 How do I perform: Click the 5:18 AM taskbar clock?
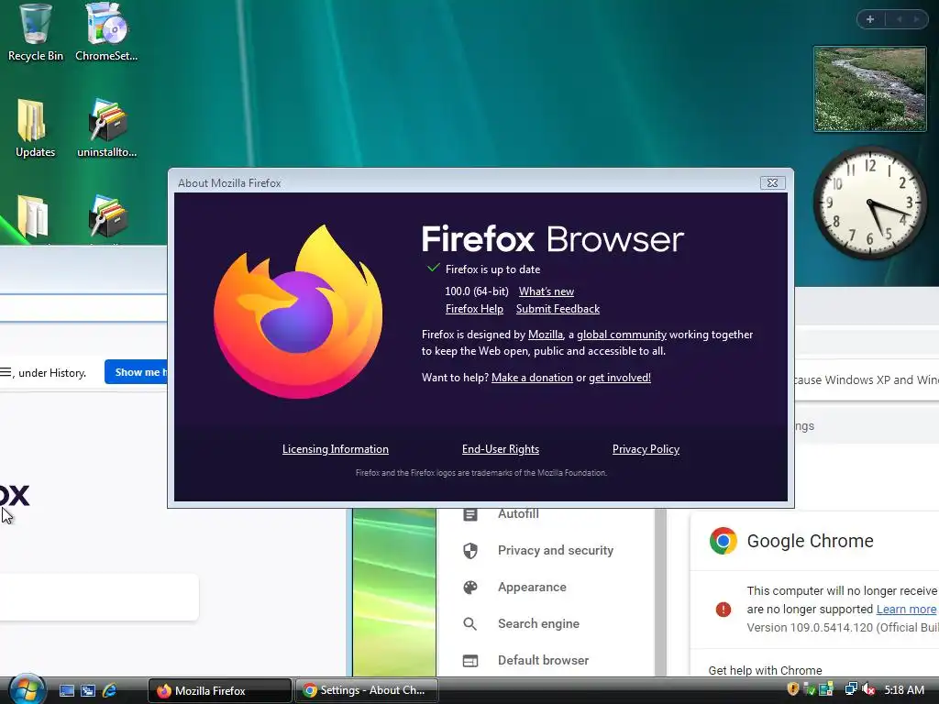click(903, 690)
